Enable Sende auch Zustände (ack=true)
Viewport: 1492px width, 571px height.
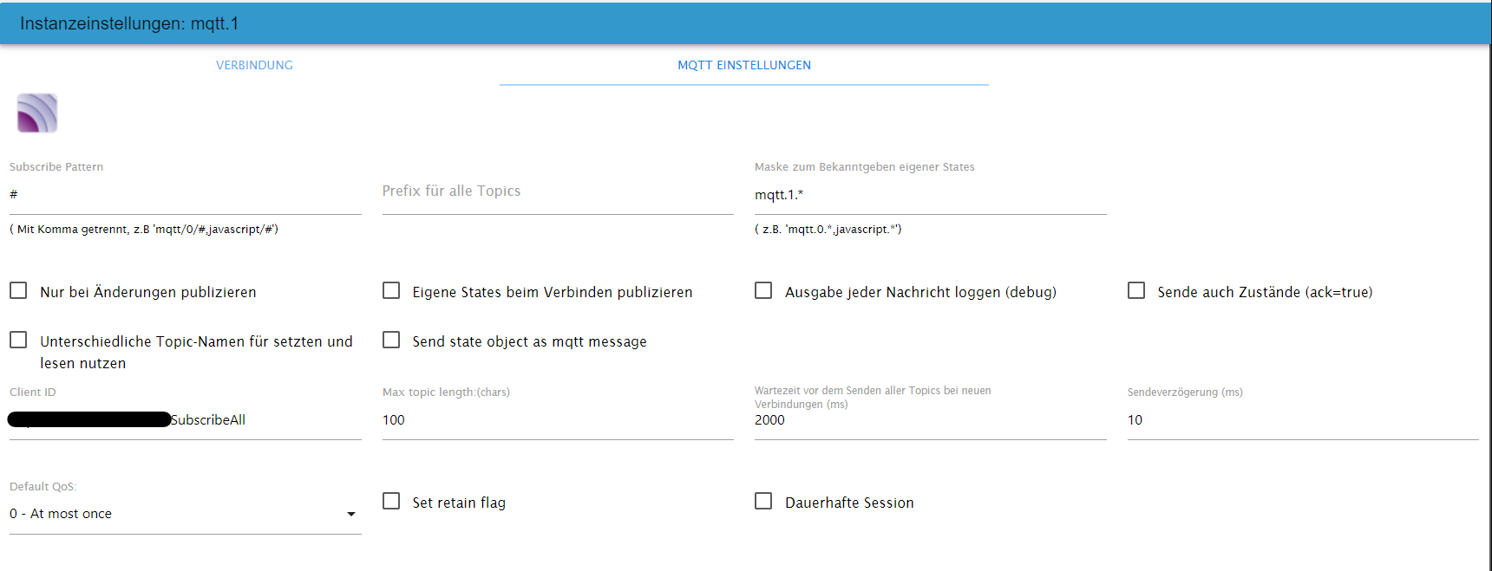pyautogui.click(x=1136, y=291)
